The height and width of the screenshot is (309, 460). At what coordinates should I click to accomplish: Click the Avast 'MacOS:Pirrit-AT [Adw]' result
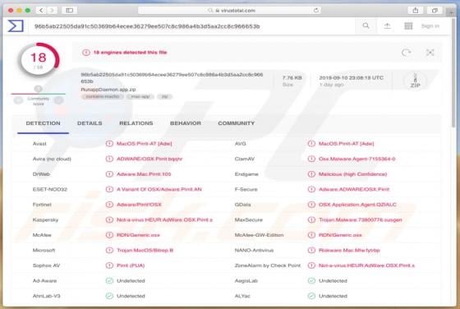(145, 144)
